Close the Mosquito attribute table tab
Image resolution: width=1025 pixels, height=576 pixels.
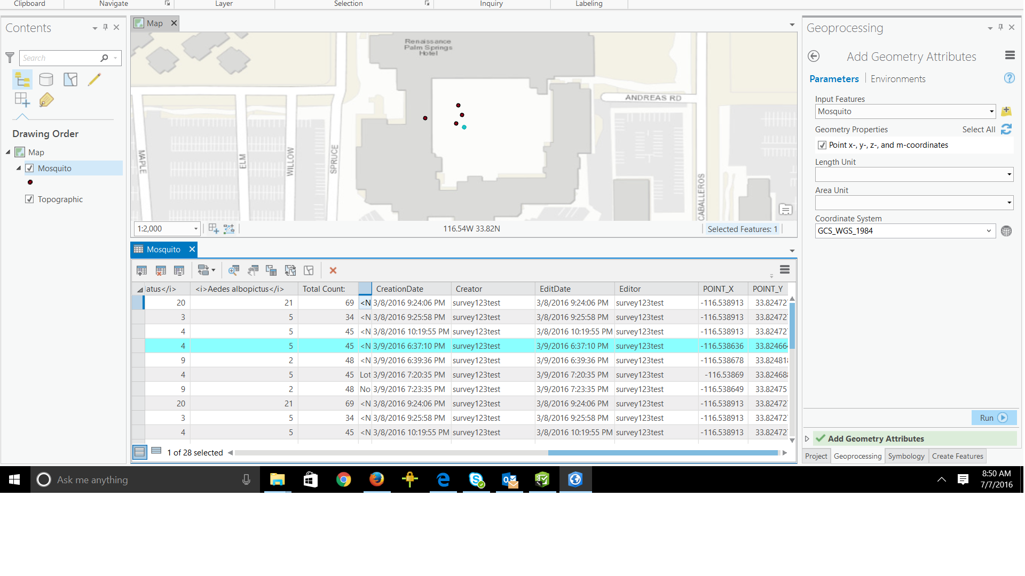click(192, 250)
